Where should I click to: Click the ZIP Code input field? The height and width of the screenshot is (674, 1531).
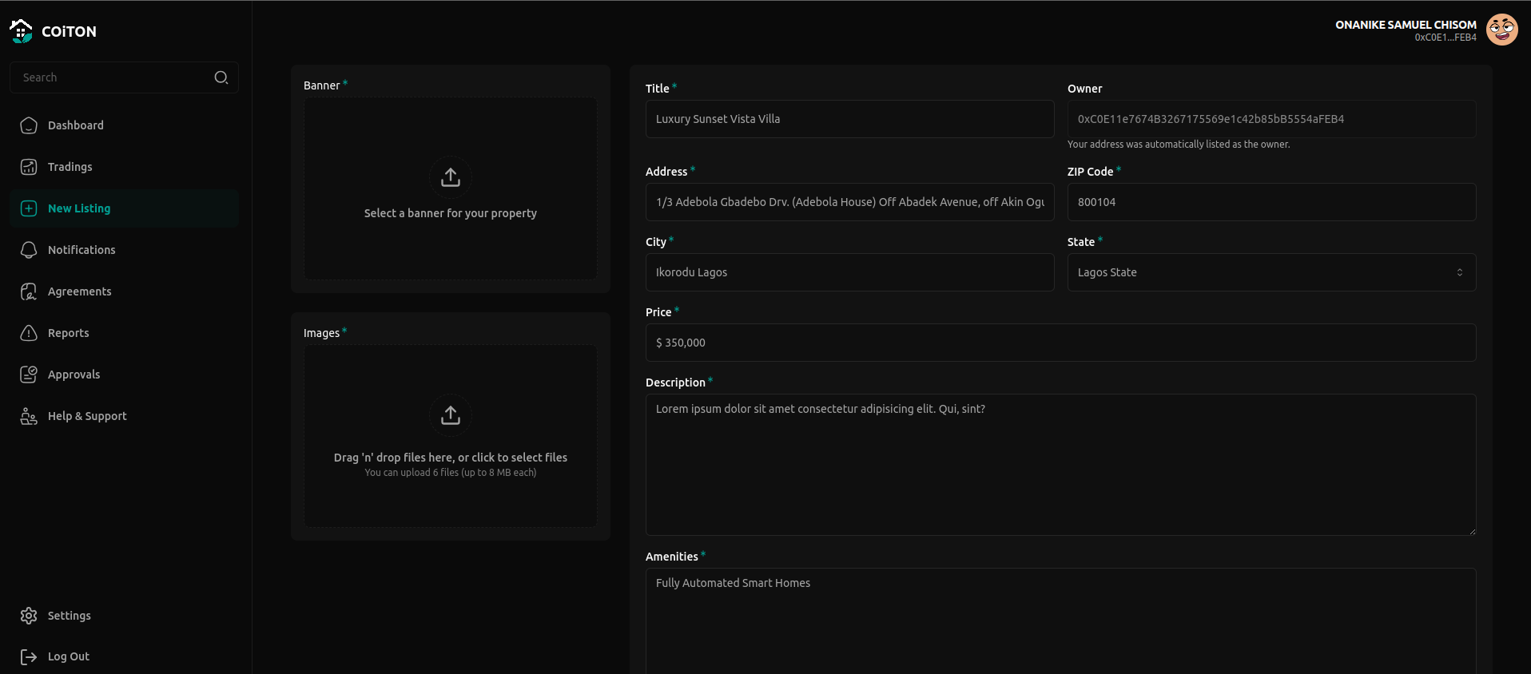1271,202
